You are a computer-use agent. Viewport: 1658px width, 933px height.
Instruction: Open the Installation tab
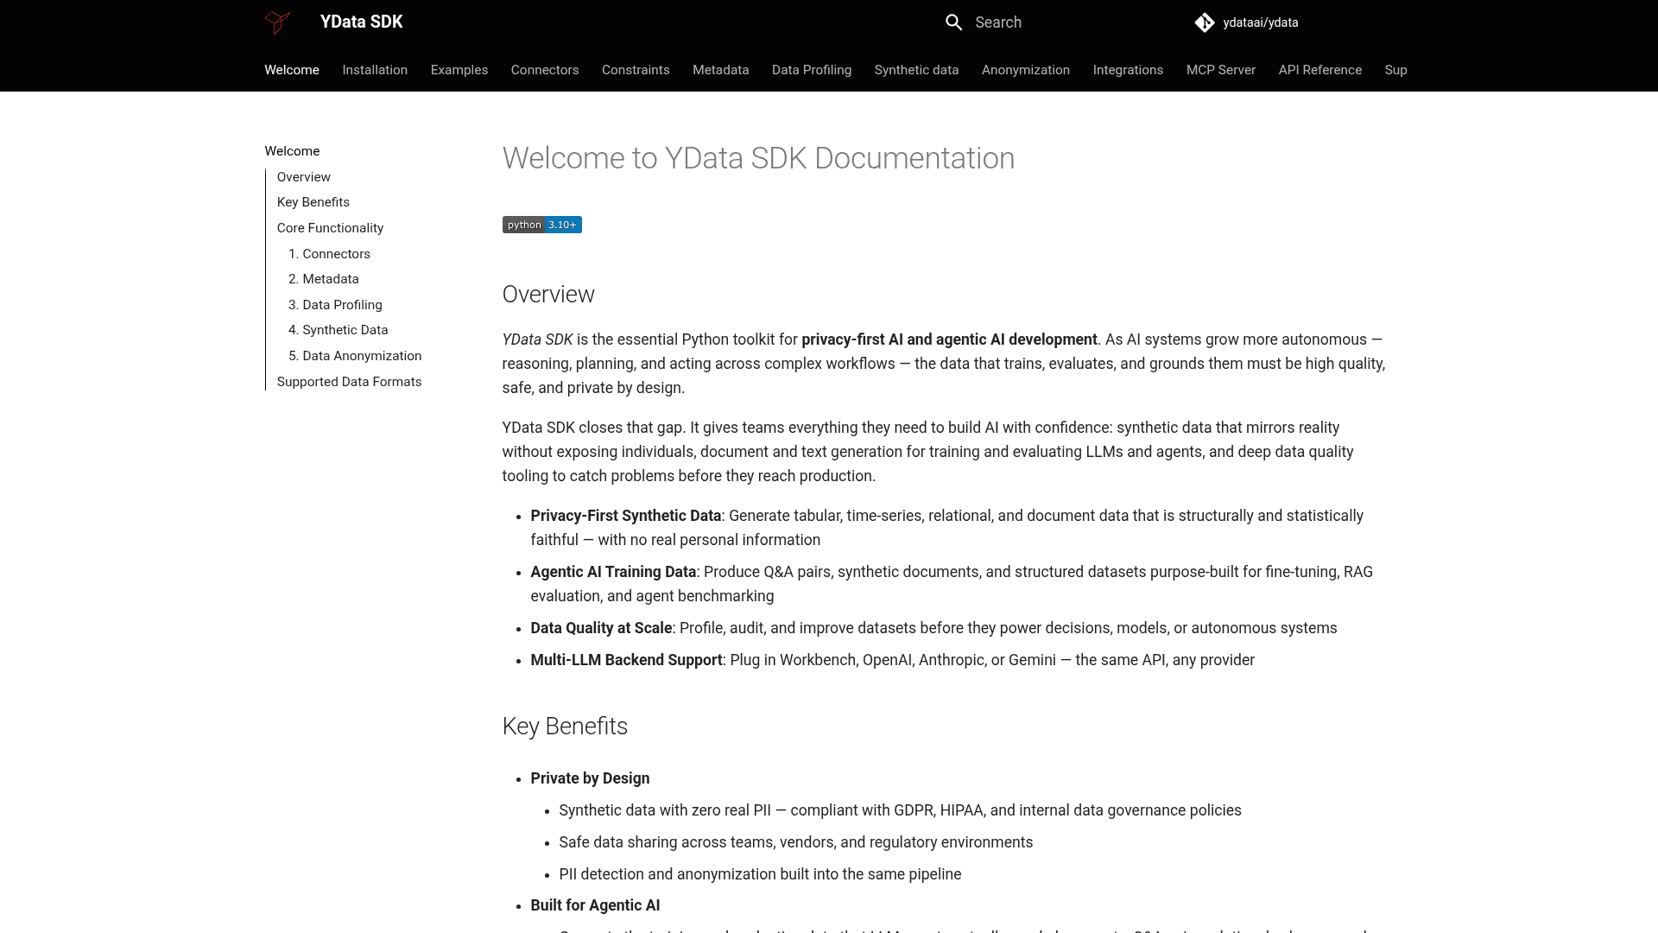pos(375,70)
